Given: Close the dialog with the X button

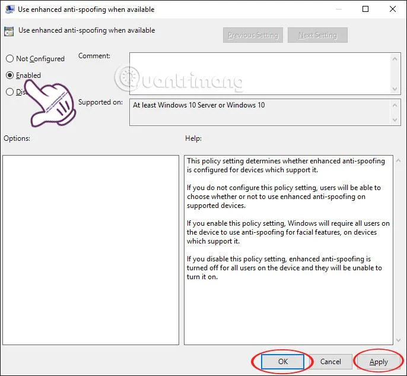Looking at the screenshot, I should (x=393, y=9).
